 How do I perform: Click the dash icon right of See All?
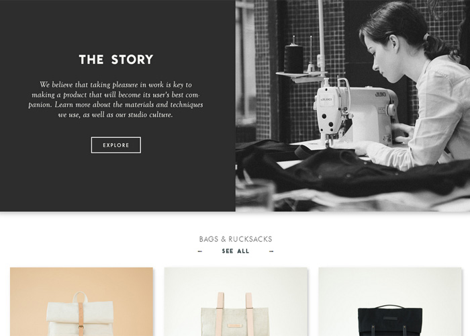(x=271, y=251)
